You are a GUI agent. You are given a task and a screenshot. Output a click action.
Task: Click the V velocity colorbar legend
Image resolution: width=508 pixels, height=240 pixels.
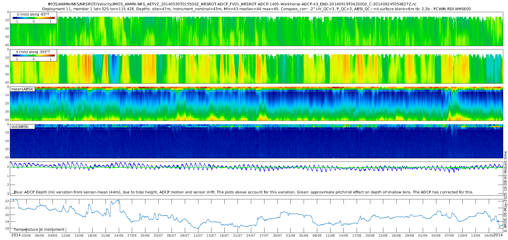click(33, 55)
